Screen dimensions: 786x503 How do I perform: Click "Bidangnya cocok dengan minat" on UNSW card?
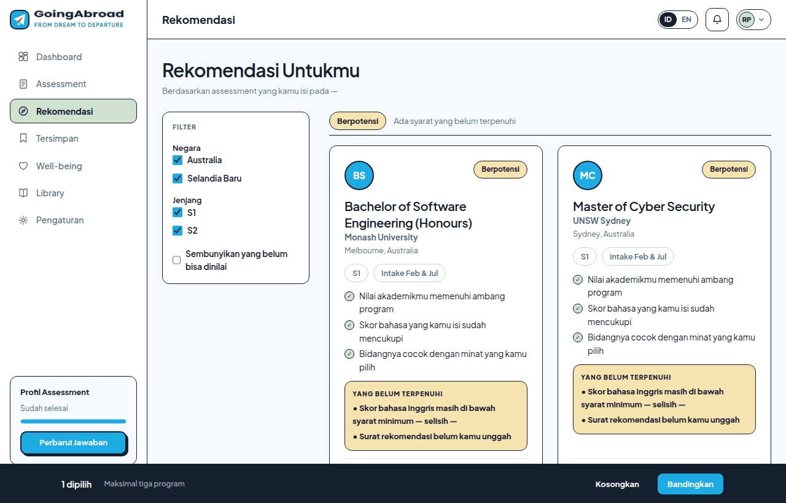(x=671, y=344)
